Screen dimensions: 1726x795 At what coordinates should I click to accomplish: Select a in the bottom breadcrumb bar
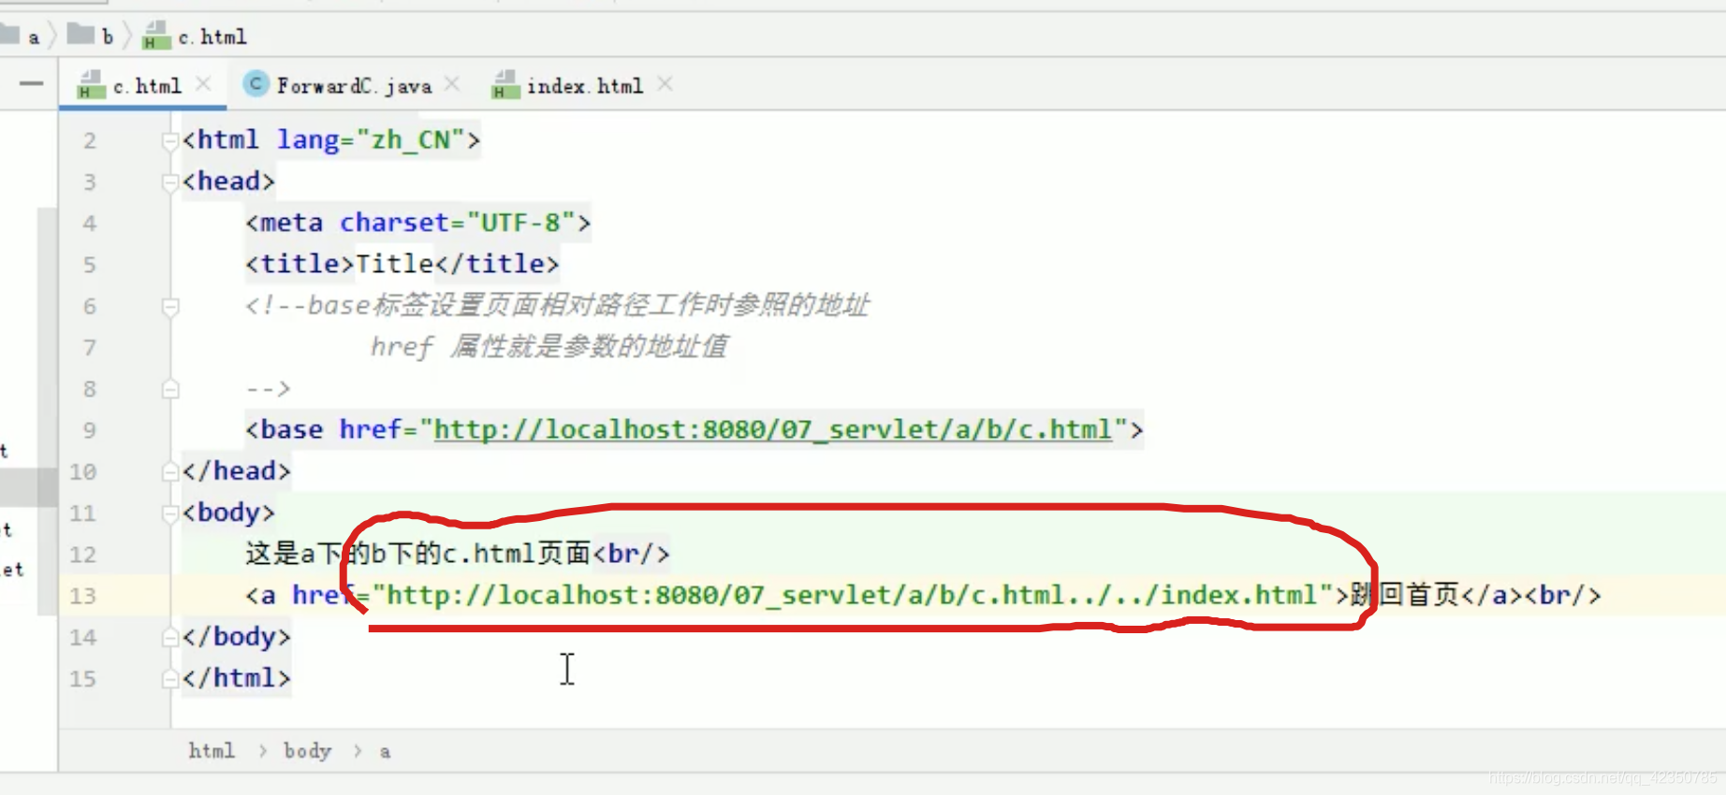pyautogui.click(x=385, y=751)
